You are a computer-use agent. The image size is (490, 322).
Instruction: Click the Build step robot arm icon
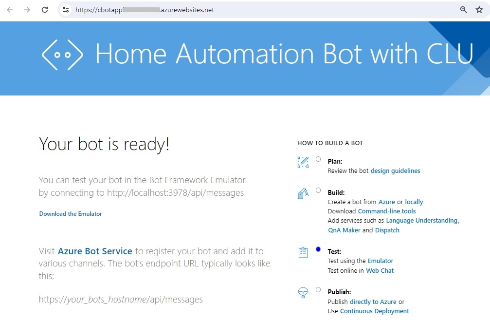tap(303, 193)
